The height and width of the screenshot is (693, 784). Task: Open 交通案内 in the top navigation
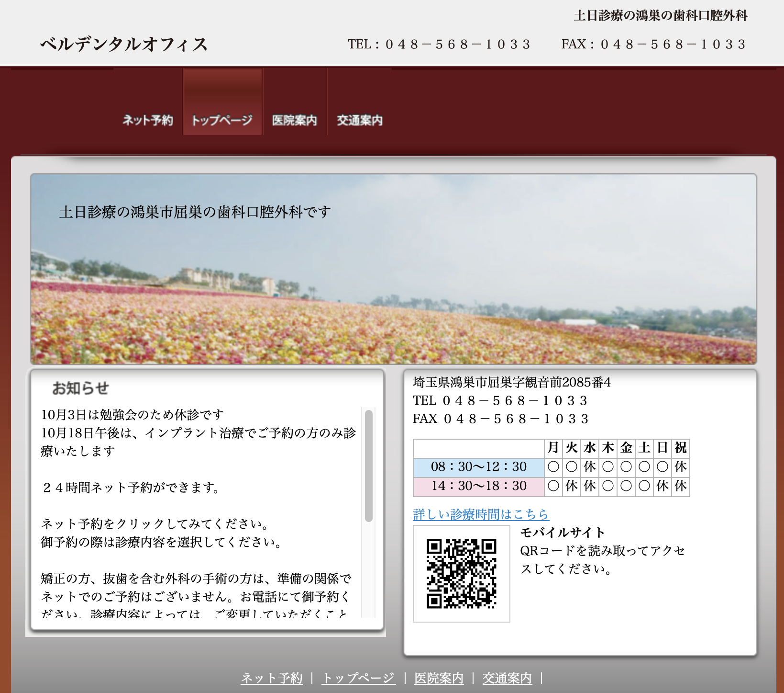[359, 120]
